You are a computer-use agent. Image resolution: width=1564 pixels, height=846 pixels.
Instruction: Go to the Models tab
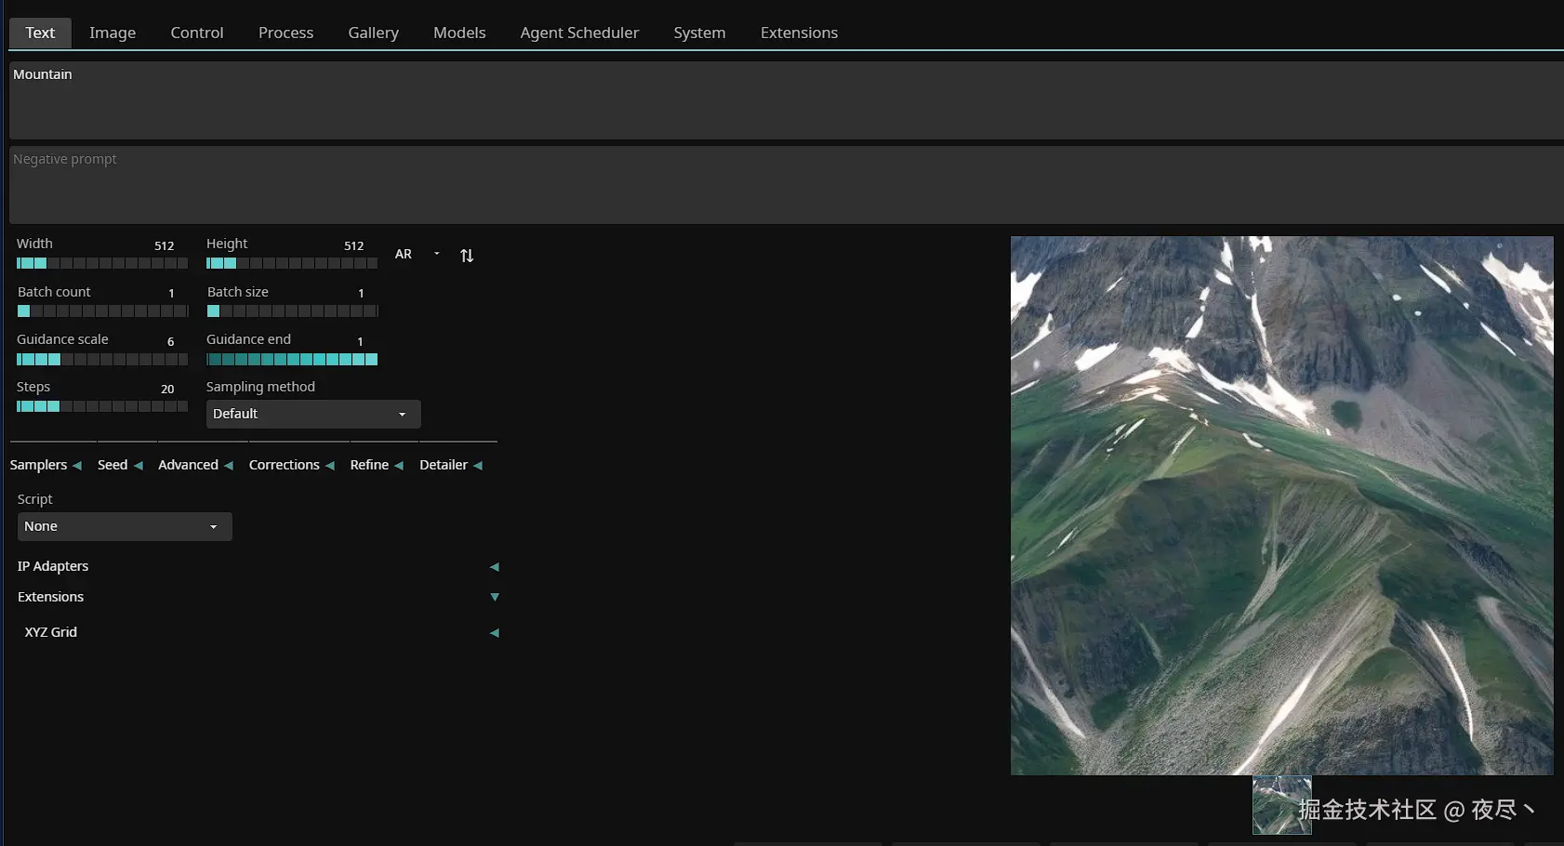[459, 33]
